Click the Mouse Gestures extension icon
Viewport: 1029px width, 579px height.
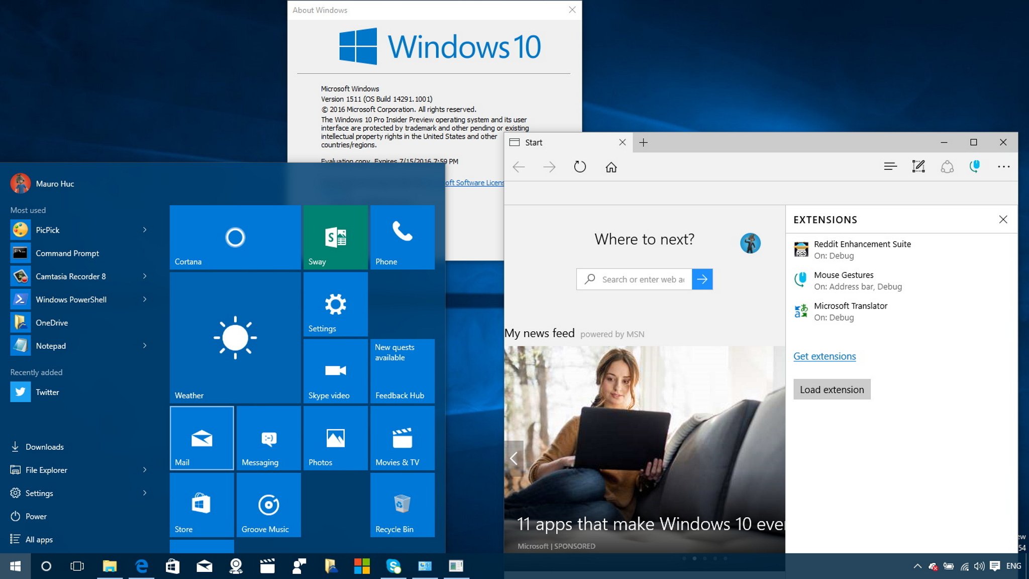801,279
